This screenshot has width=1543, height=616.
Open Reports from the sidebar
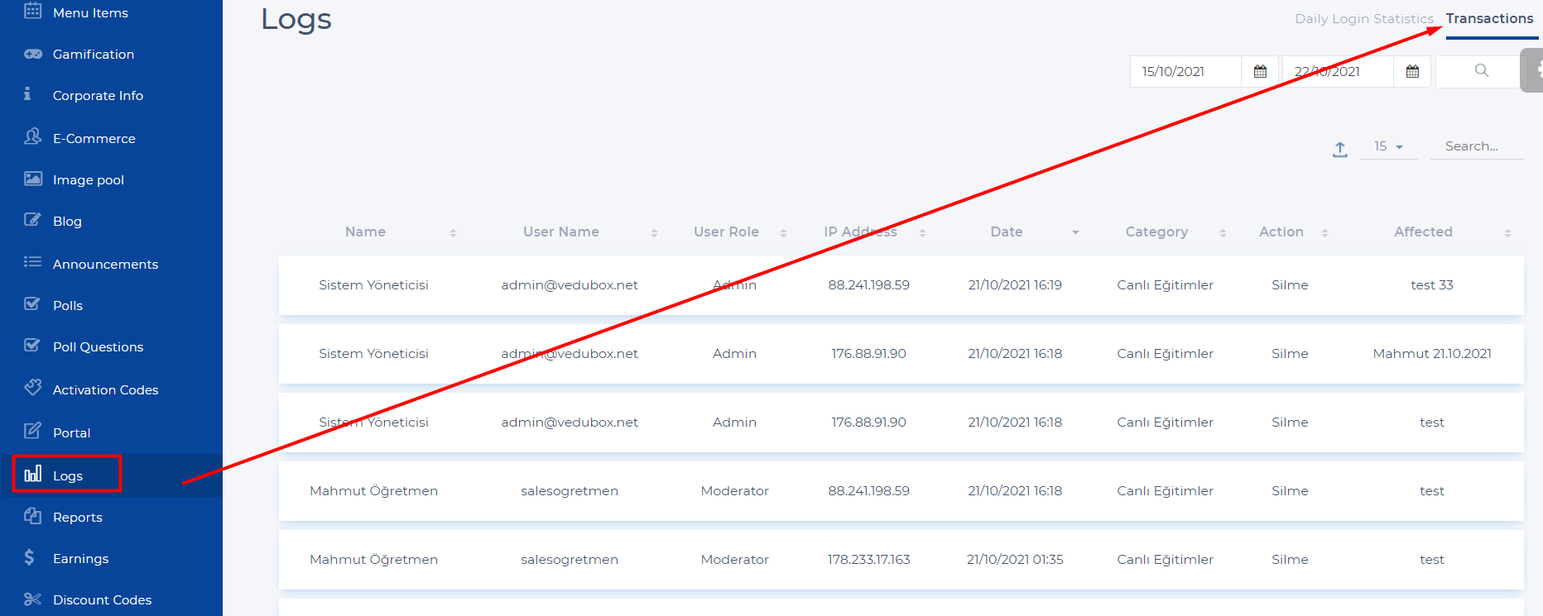click(x=78, y=518)
